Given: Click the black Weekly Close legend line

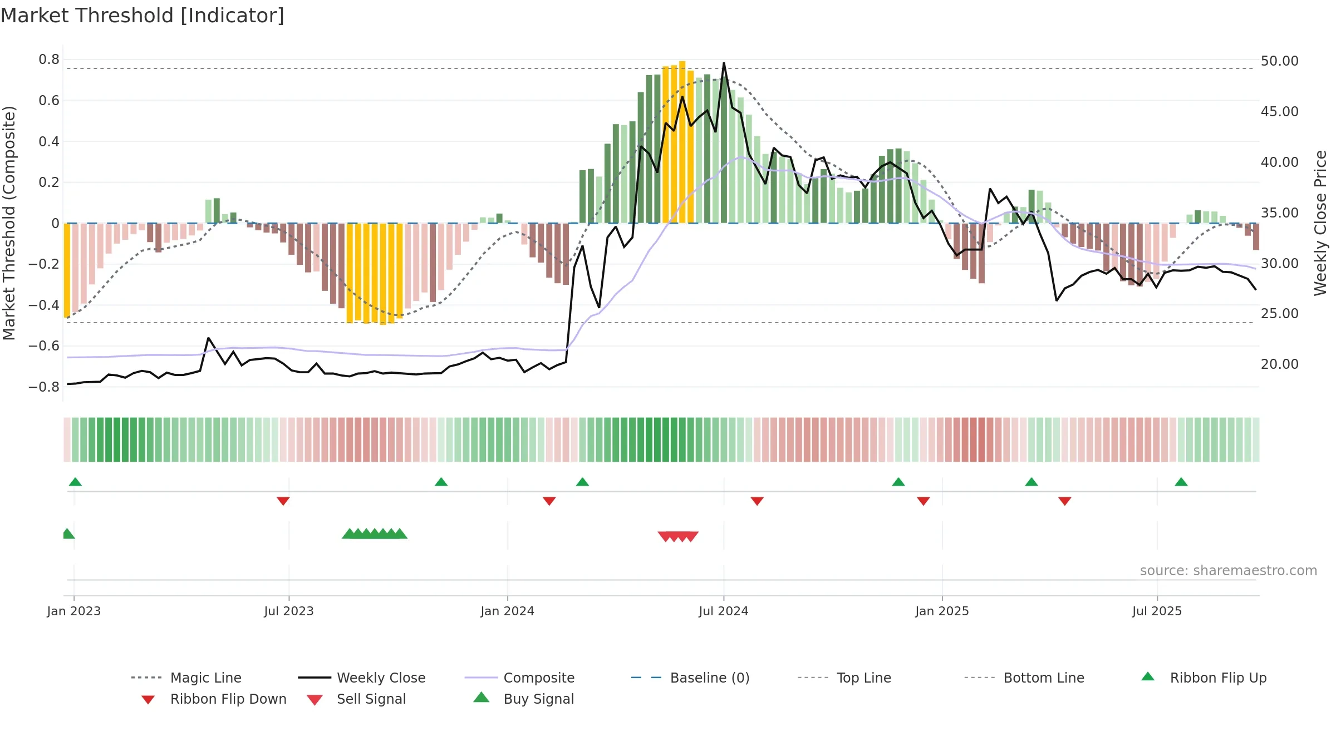Looking at the screenshot, I should pos(315,678).
